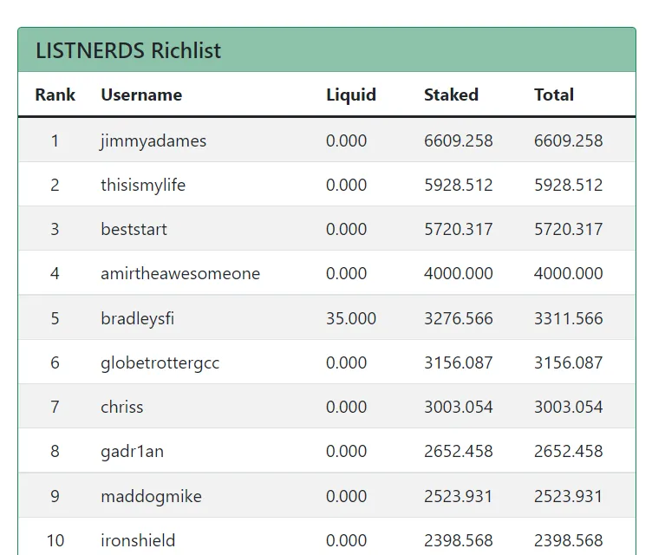Click the 4000.000 staked value
652x555 pixels.
pyautogui.click(x=459, y=274)
